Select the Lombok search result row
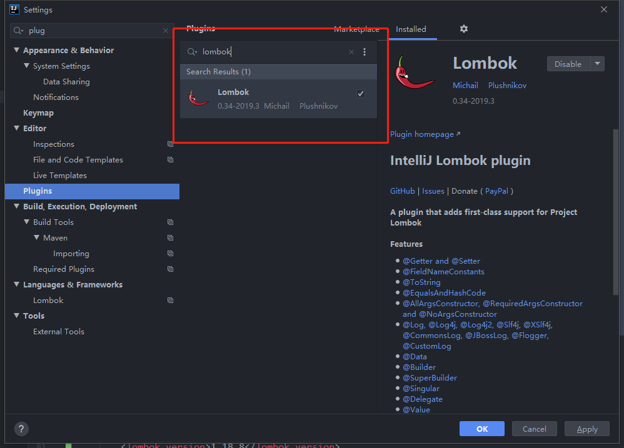624x448 pixels. pos(278,99)
